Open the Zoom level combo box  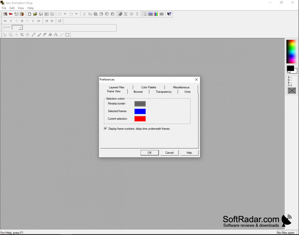[x=17, y=28]
